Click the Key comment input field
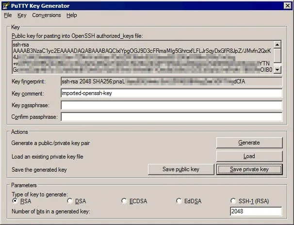This screenshot has width=294, height=225. pos(171,93)
